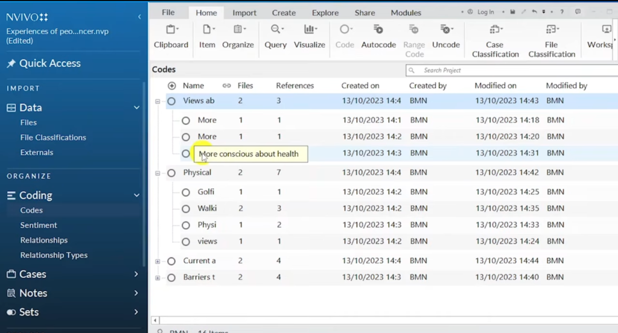
Task: Collapse the navigation pane arrow
Action: 139,16
